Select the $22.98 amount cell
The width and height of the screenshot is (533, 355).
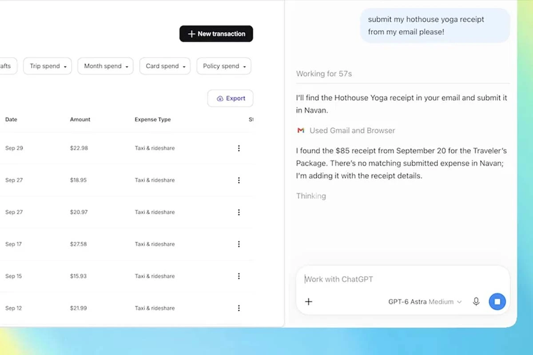pyautogui.click(x=79, y=148)
